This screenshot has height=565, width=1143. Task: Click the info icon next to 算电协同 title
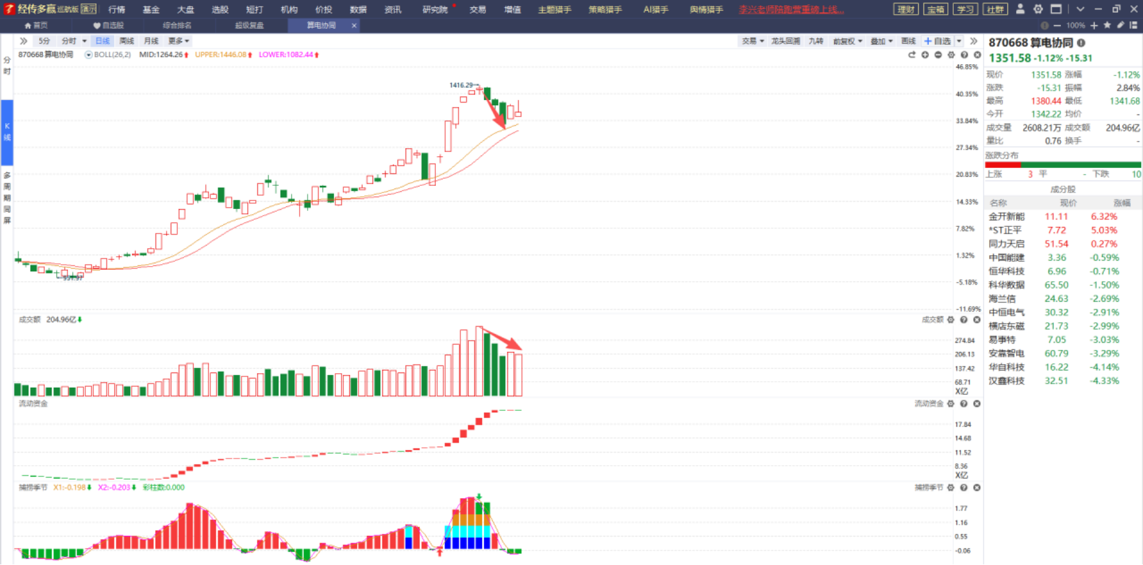coord(1081,43)
